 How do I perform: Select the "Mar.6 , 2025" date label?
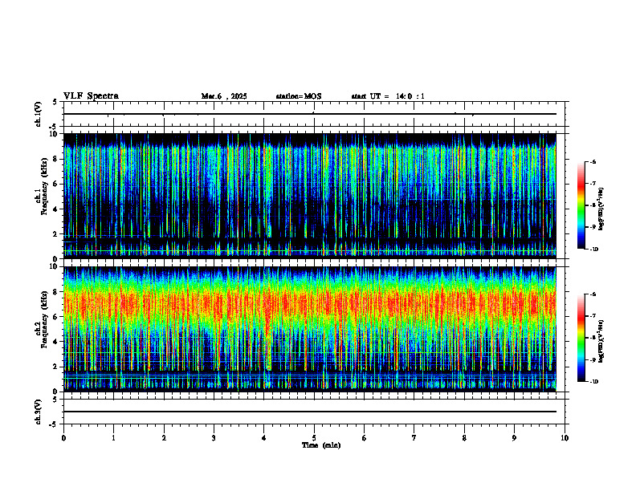tap(224, 96)
